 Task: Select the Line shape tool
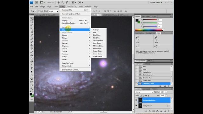point(32,75)
